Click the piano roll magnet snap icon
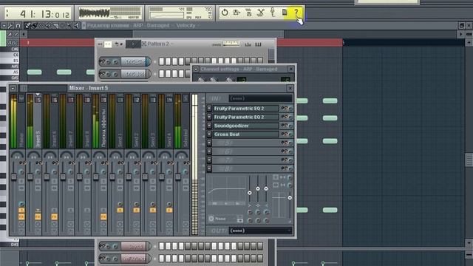Image resolution: width=473 pixels, height=266 pixels. [18, 26]
